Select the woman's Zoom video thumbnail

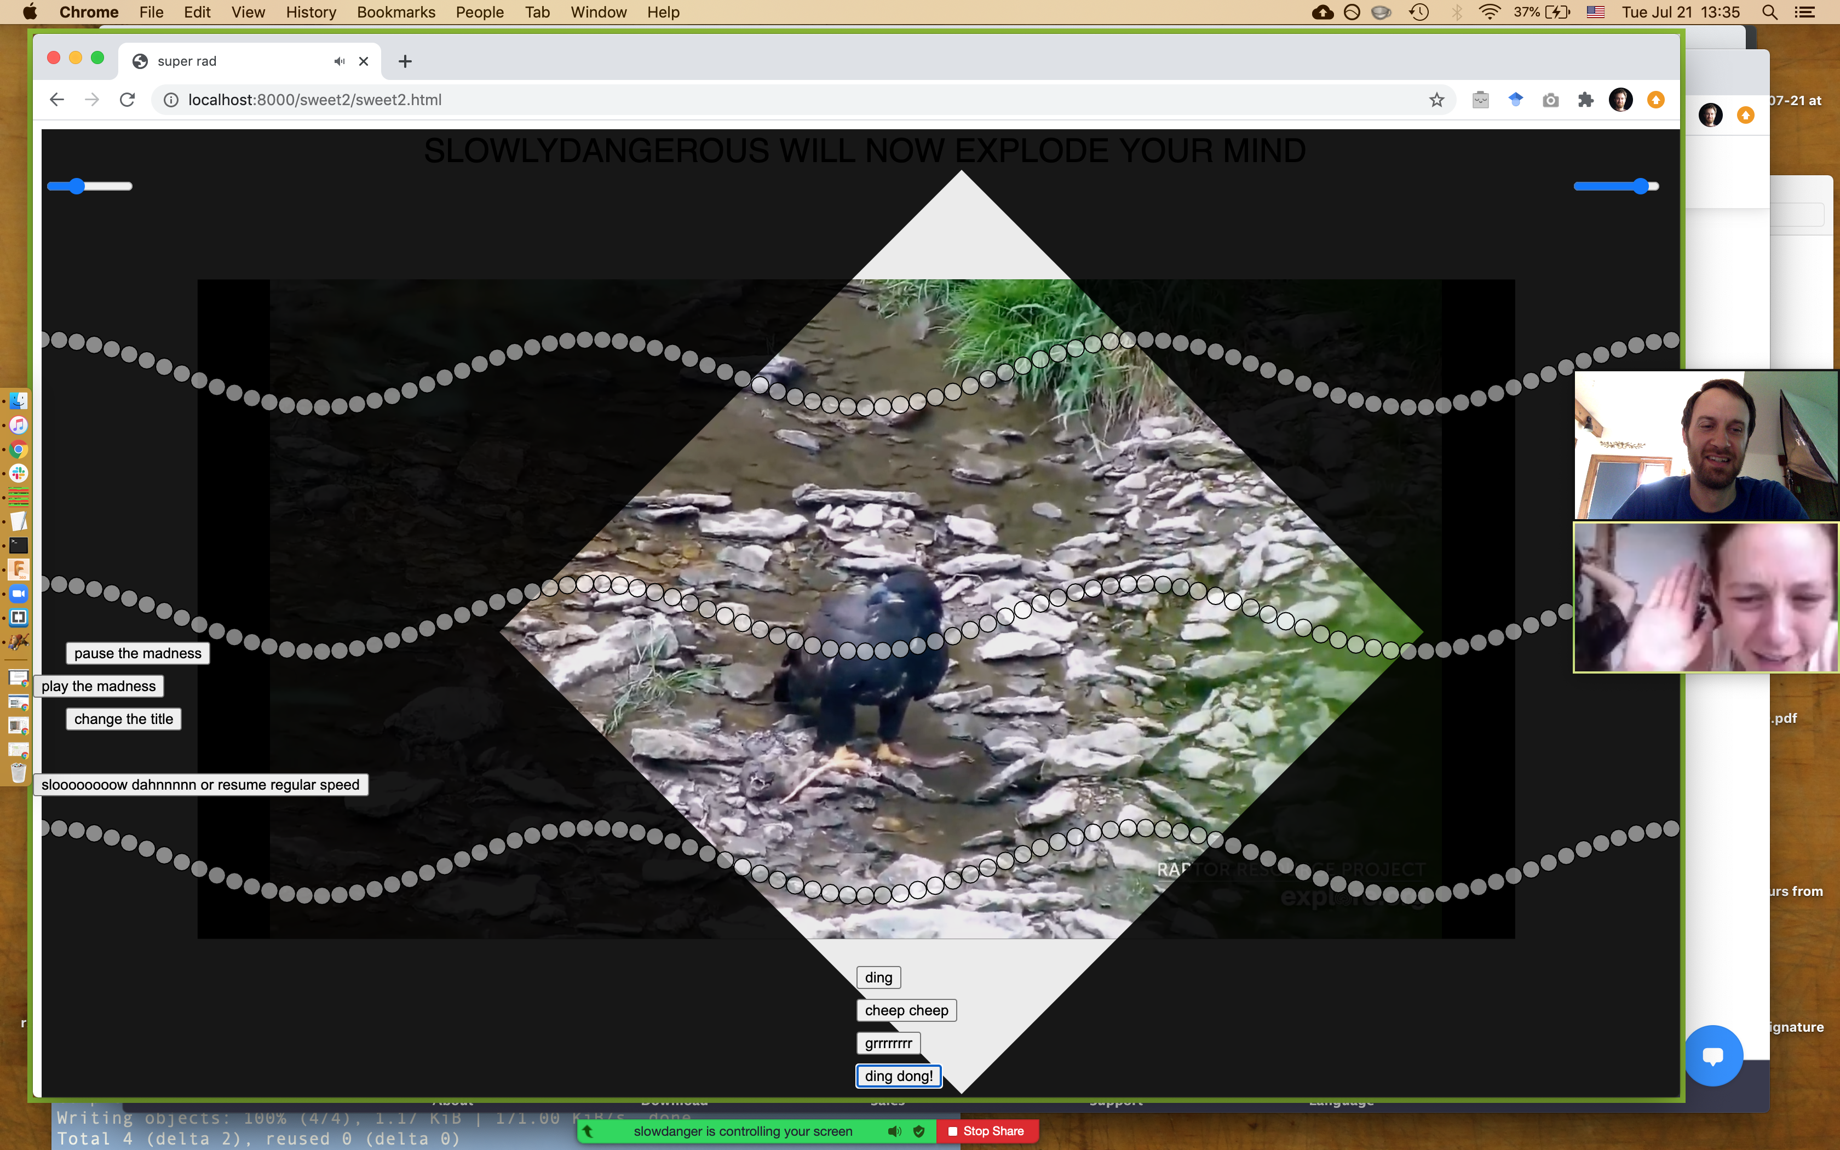[x=1706, y=598]
